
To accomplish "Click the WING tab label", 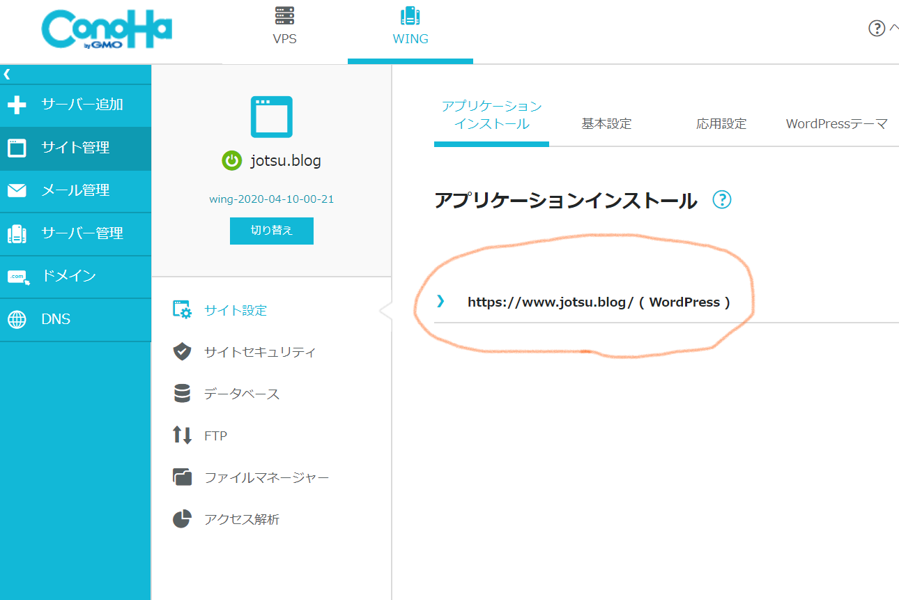I will coord(410,39).
